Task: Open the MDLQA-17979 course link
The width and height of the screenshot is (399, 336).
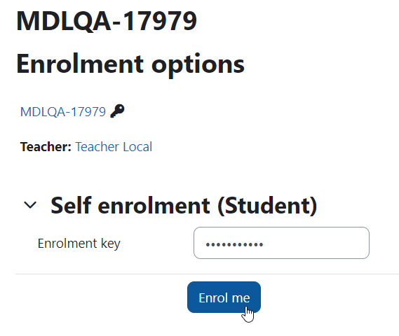Action: [x=63, y=112]
